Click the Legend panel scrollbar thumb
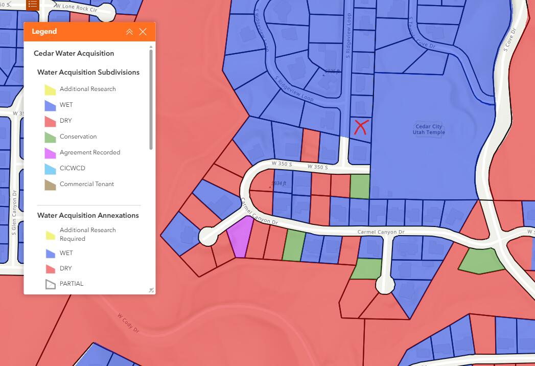Image resolution: width=535 pixels, height=366 pixels. [x=151, y=99]
